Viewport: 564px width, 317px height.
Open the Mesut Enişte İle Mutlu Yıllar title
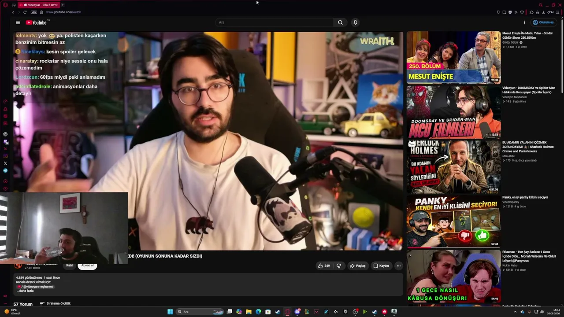point(528,36)
